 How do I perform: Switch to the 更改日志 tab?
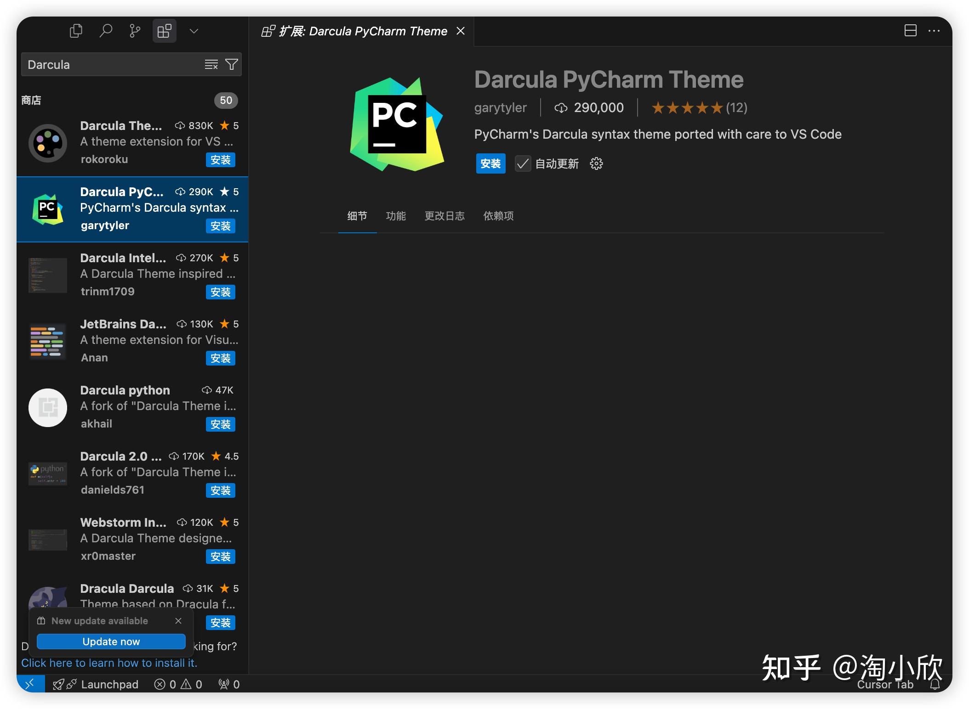[x=444, y=216]
